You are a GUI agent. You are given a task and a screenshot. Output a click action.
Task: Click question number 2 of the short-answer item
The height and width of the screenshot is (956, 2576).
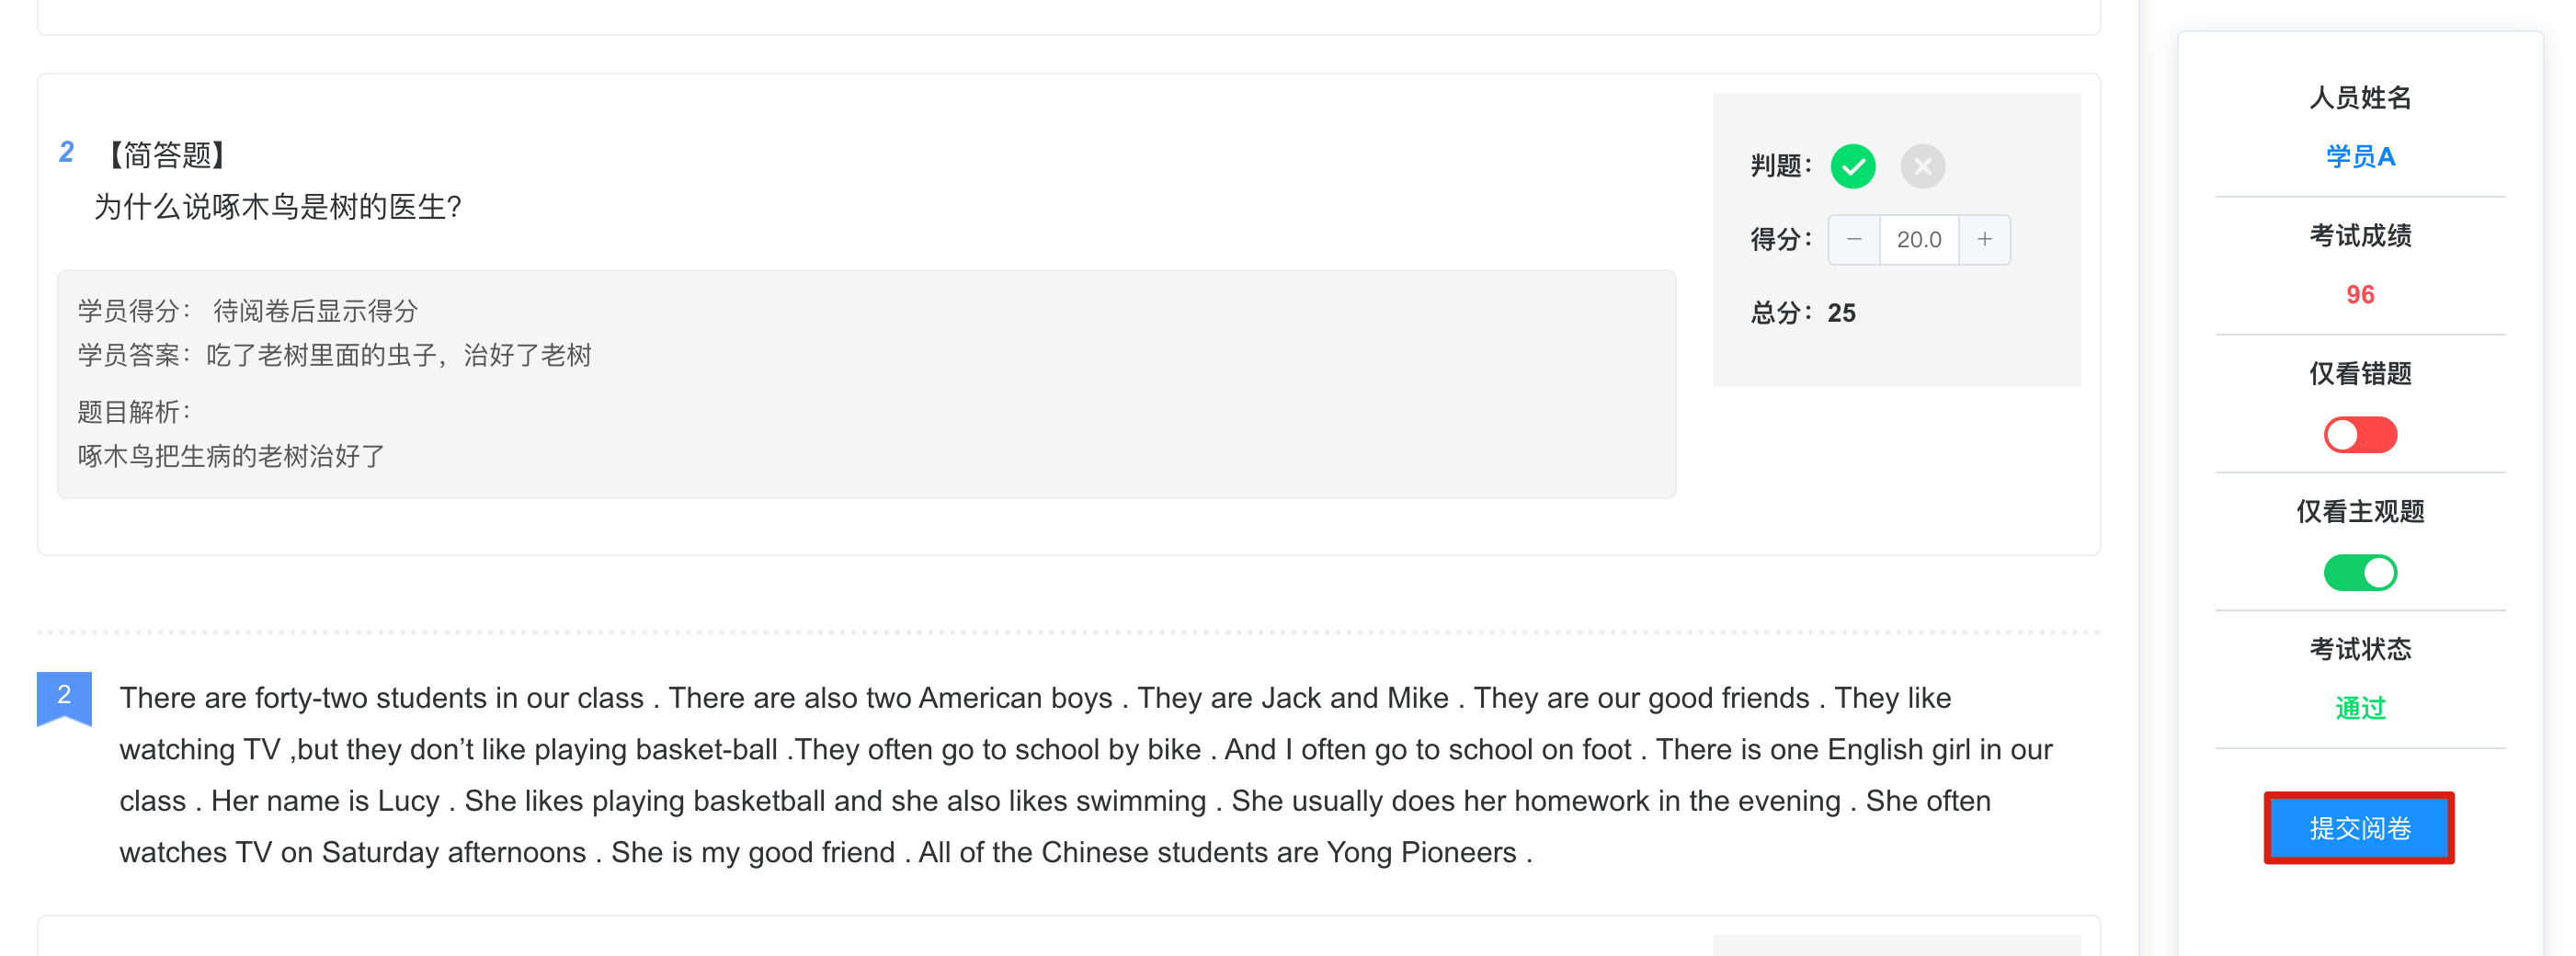(x=66, y=152)
